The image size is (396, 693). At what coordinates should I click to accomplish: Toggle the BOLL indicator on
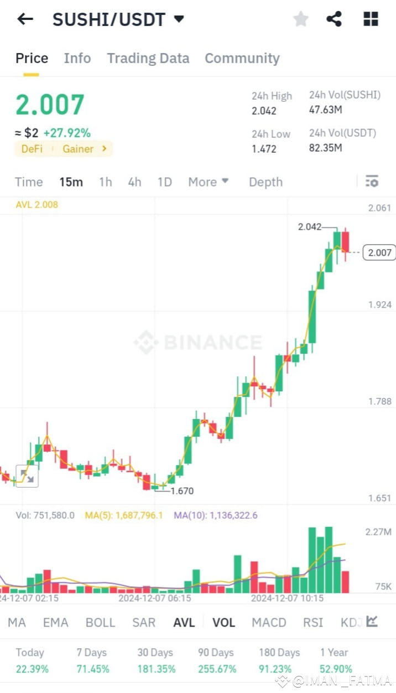(100, 622)
